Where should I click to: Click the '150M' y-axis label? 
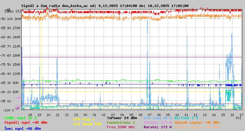(17, 65)
